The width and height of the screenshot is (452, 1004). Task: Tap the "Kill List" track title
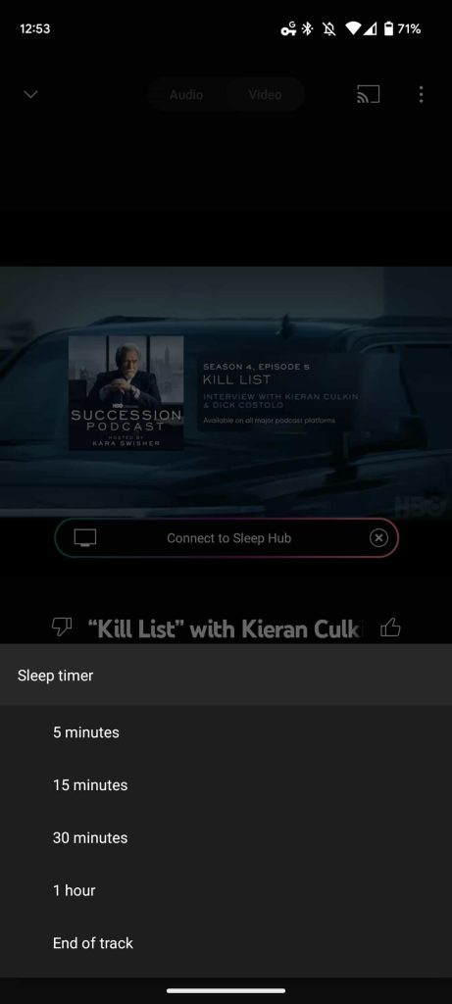pos(229,628)
